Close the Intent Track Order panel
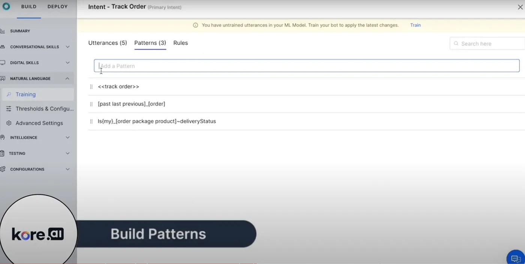Screen dimensions: 525x264 (x=520, y=7)
